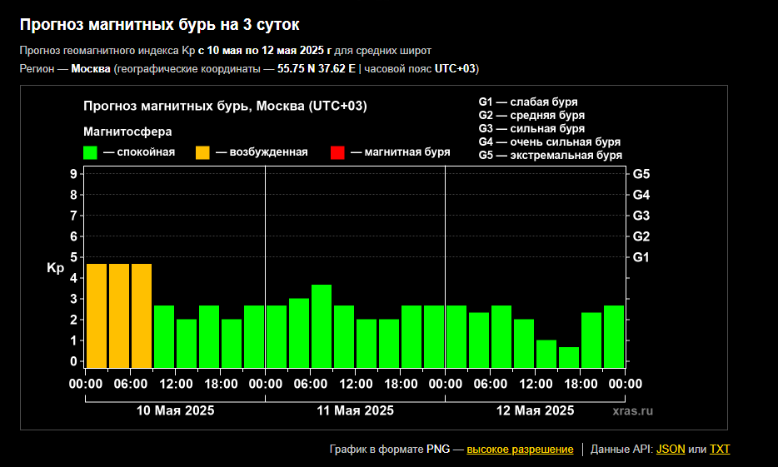778x467 pixels.
Task: Select the '10 Мая 2025' date label
Action: tap(175, 410)
